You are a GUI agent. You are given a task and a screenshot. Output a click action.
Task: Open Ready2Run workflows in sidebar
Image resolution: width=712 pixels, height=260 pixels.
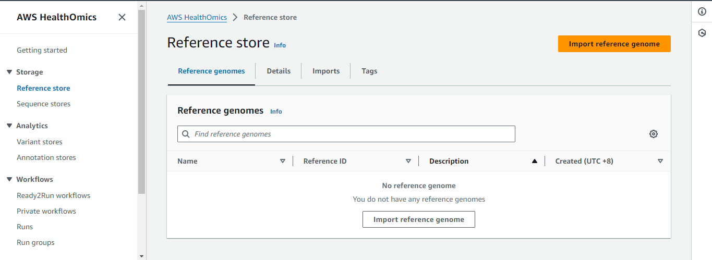(x=53, y=195)
